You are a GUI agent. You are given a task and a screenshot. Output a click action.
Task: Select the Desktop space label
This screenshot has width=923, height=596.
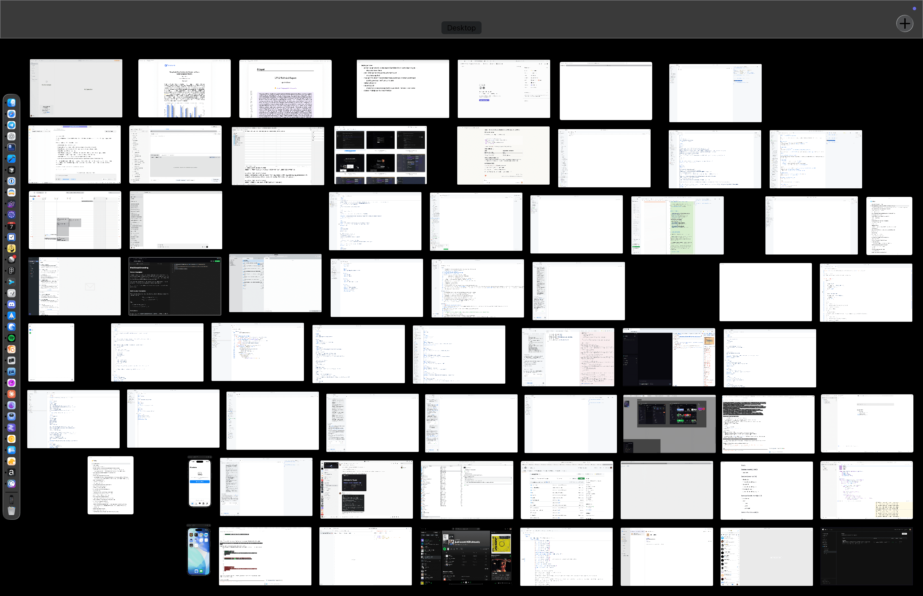pos(461,28)
